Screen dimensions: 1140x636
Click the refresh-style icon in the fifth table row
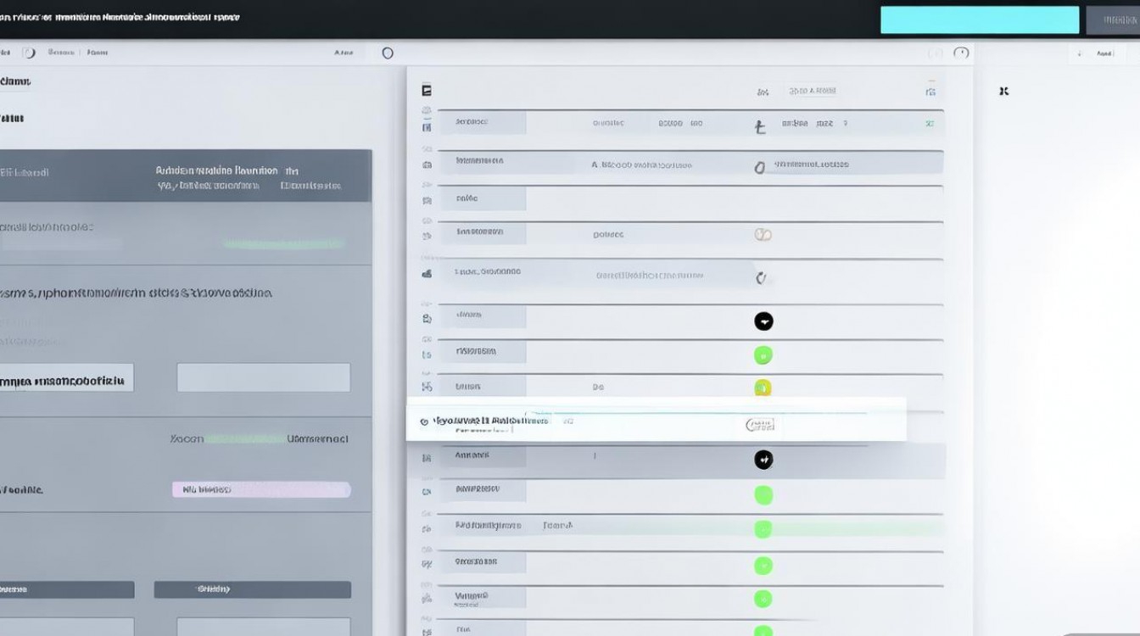pos(761,277)
